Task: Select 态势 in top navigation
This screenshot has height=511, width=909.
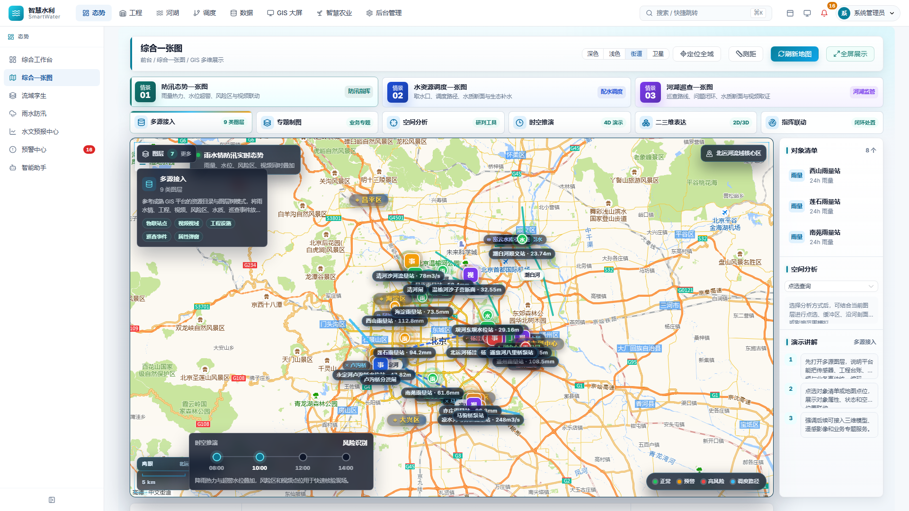Action: pos(94,13)
